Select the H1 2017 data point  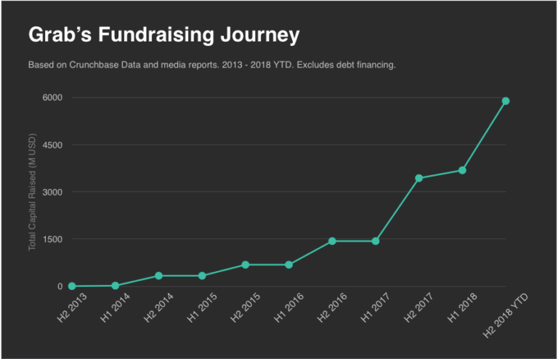point(376,241)
